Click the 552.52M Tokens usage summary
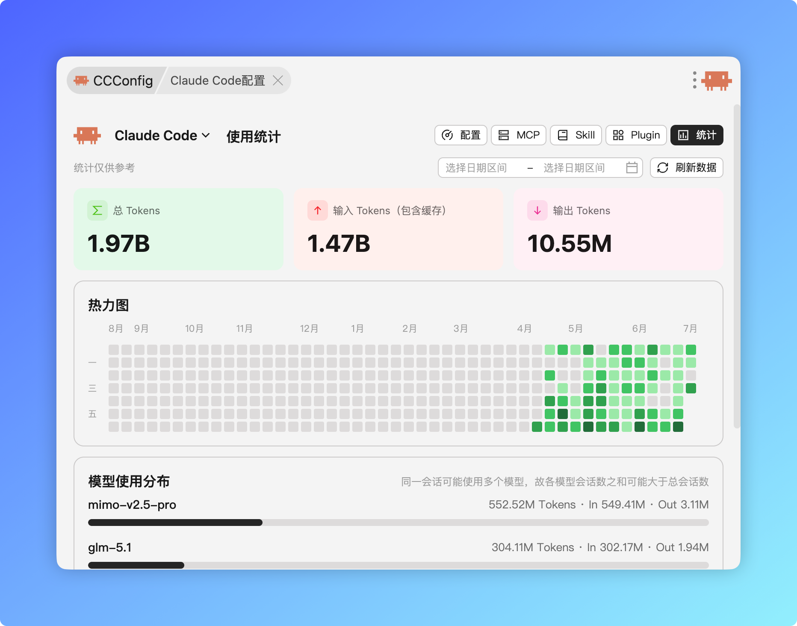The height and width of the screenshot is (626, 797). point(599,505)
